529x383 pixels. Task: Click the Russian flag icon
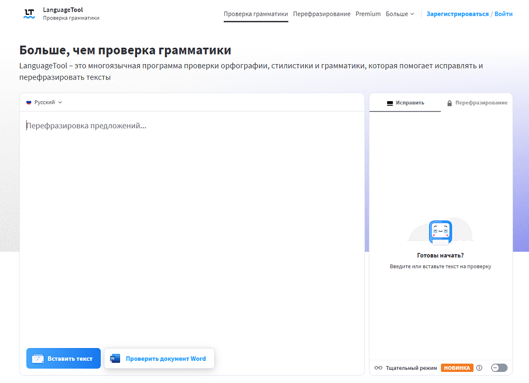29,102
